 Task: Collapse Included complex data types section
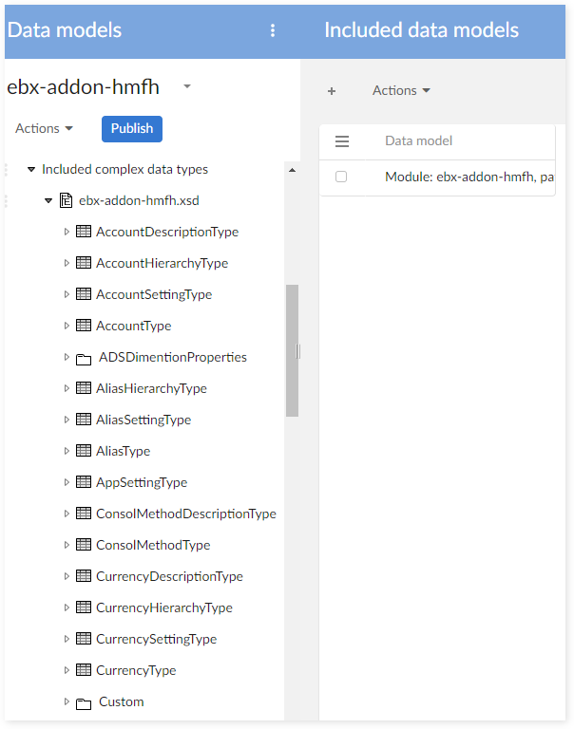(31, 170)
